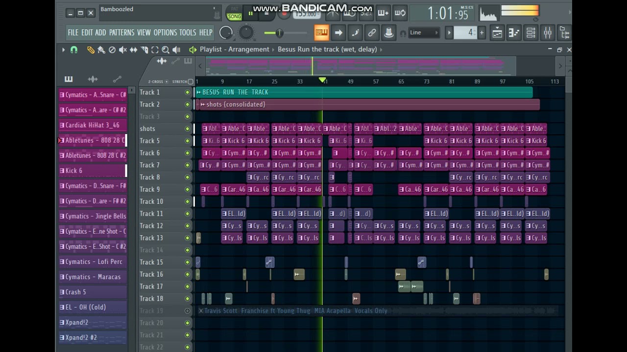Image resolution: width=627 pixels, height=352 pixels.
Task: Show automation clips in the left picker panel
Action: point(117,79)
